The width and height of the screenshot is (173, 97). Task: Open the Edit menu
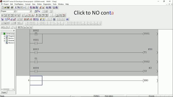coord(11,4)
